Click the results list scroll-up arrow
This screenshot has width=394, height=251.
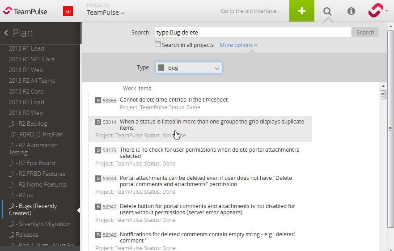click(383, 86)
